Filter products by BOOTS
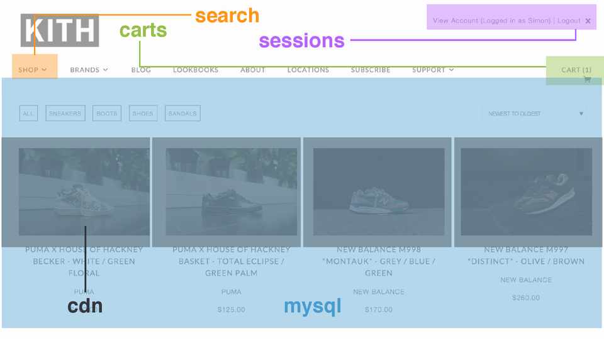The image size is (604, 339). coord(107,114)
